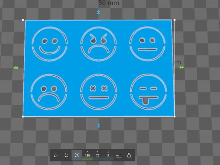Image resolution: width=220 pixels, height=165 pixels.
Task: Toggle the uniform scaling lock icon
Action: click(x=129, y=155)
